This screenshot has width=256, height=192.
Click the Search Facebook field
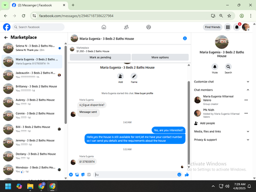(38, 27)
